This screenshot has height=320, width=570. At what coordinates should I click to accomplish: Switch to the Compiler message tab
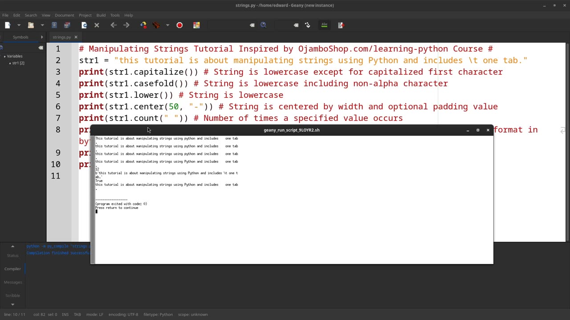(12, 269)
